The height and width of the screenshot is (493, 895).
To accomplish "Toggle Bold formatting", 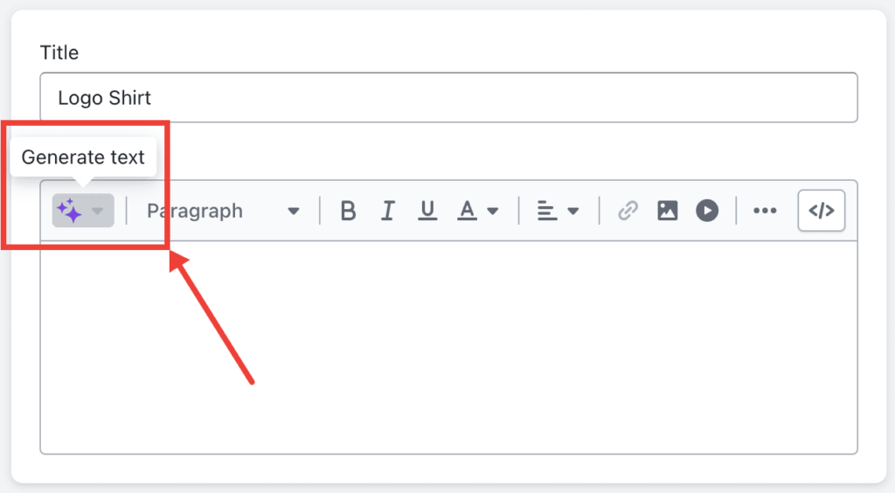I will [x=348, y=211].
